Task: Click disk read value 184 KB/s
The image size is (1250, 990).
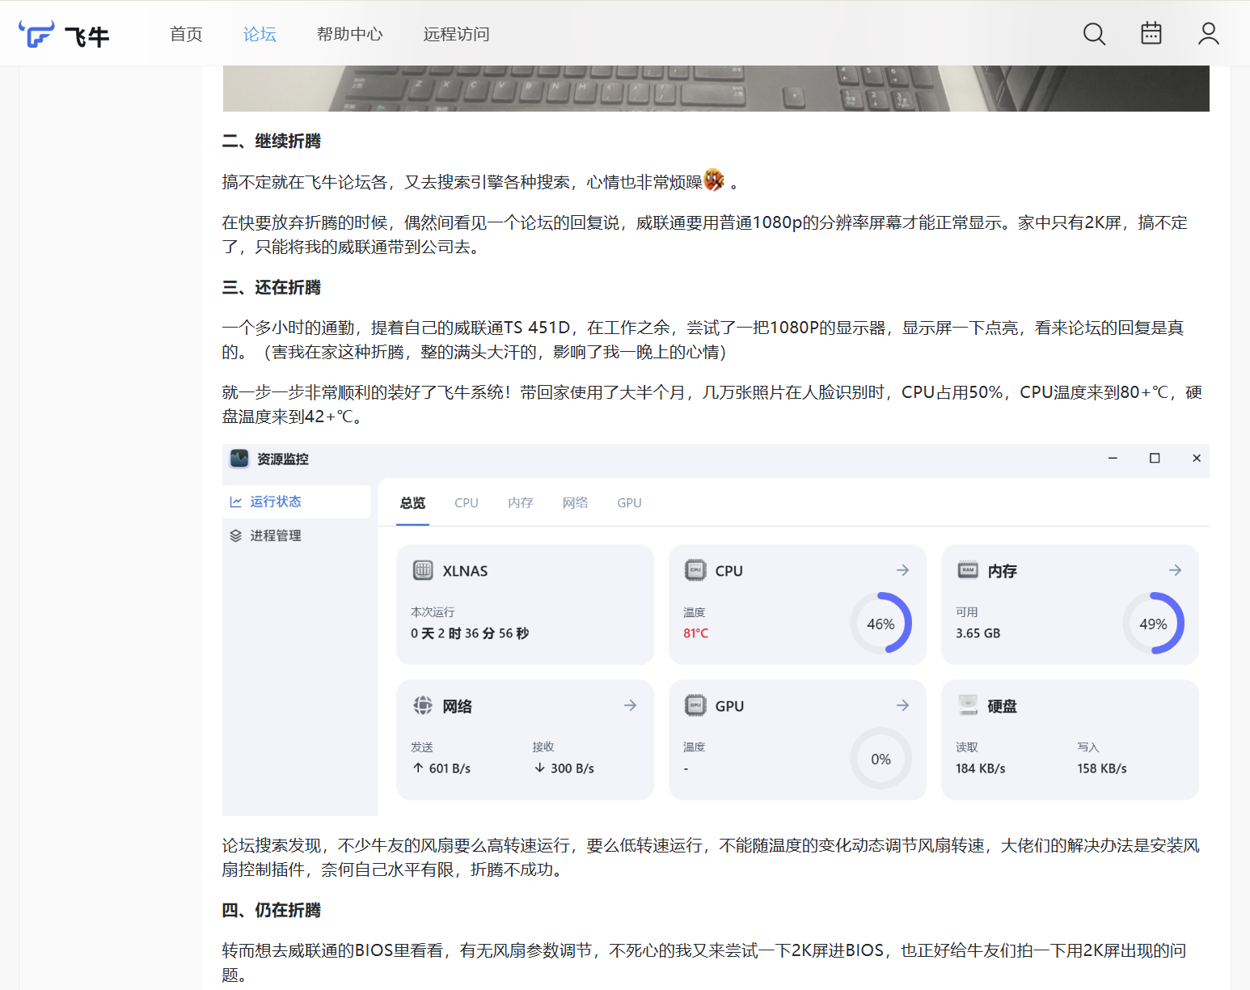Action: 980,768
